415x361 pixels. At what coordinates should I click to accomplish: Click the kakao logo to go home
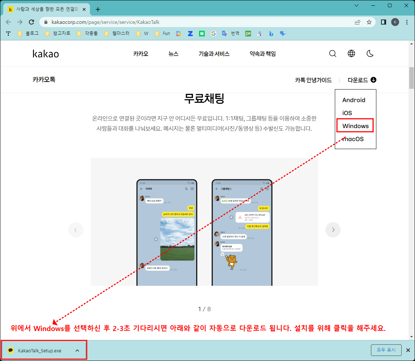click(45, 53)
